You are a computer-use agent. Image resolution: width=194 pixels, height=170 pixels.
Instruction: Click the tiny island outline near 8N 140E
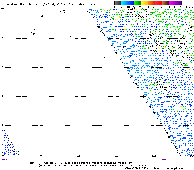tap(70, 36)
